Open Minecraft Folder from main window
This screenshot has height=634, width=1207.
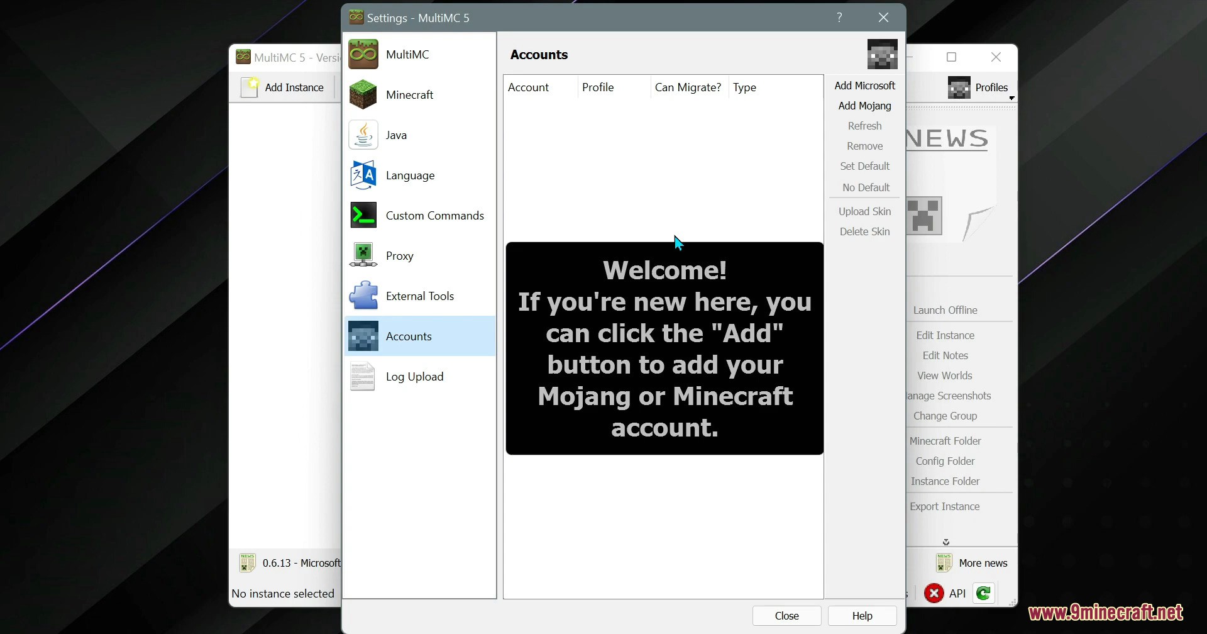[945, 441]
